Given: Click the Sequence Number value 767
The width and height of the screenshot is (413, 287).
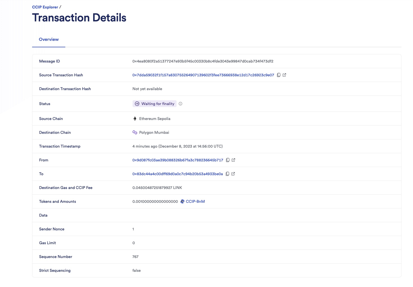Looking at the screenshot, I should tap(135, 257).
